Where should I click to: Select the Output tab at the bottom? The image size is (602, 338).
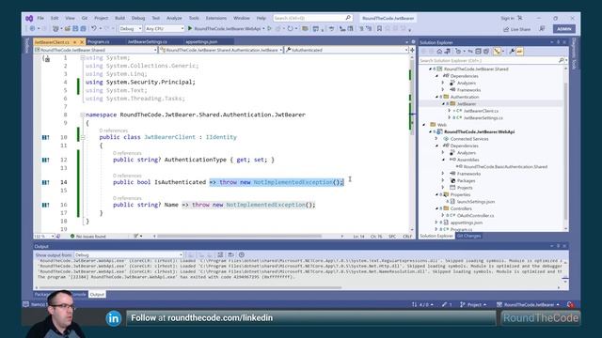tap(97, 294)
